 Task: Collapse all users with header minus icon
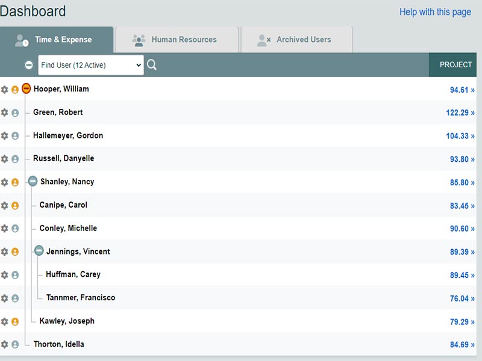click(29, 65)
